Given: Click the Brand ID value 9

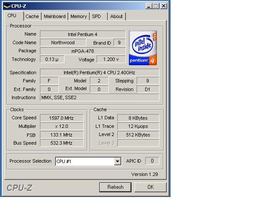Looking at the screenshot, I should pos(119,42).
